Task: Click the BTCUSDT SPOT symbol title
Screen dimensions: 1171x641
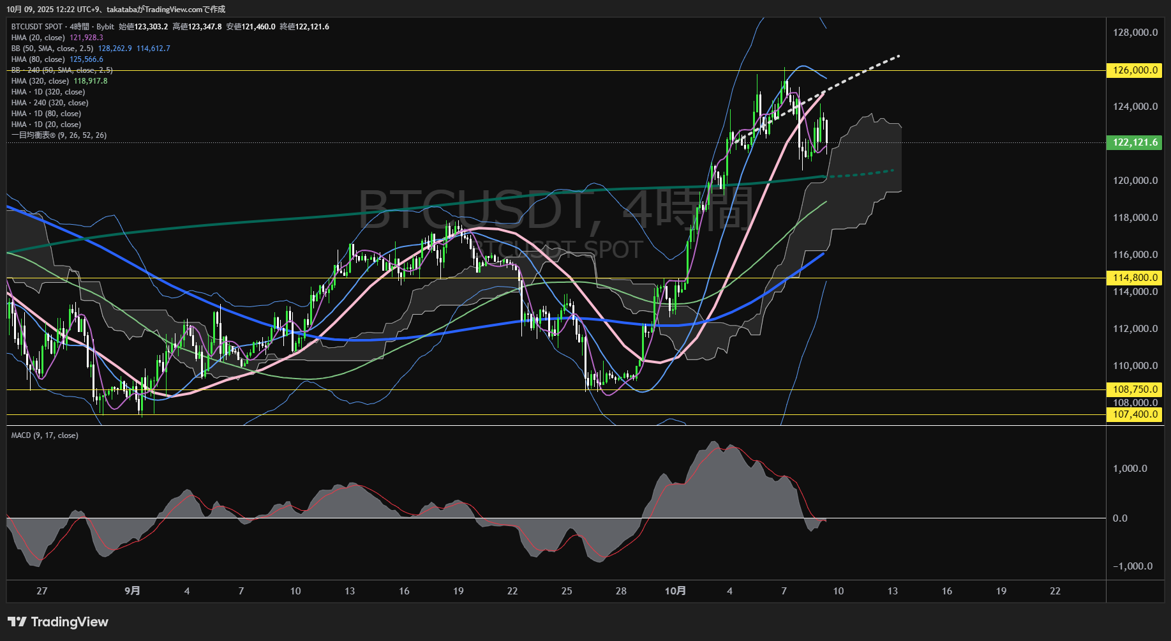Action: pos(37,27)
